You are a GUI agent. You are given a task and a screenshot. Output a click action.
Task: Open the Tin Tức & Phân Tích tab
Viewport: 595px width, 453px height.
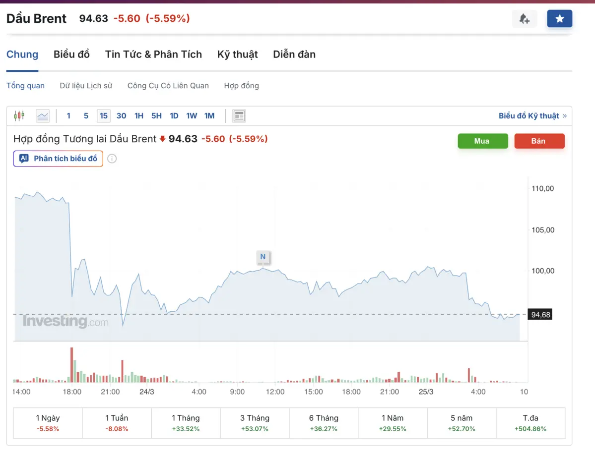tap(153, 55)
